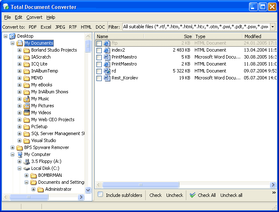
Task: Open the Filter file types dropdown
Action: tap(272, 27)
